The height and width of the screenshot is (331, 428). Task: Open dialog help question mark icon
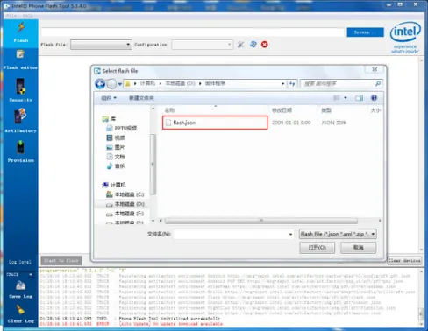374,98
